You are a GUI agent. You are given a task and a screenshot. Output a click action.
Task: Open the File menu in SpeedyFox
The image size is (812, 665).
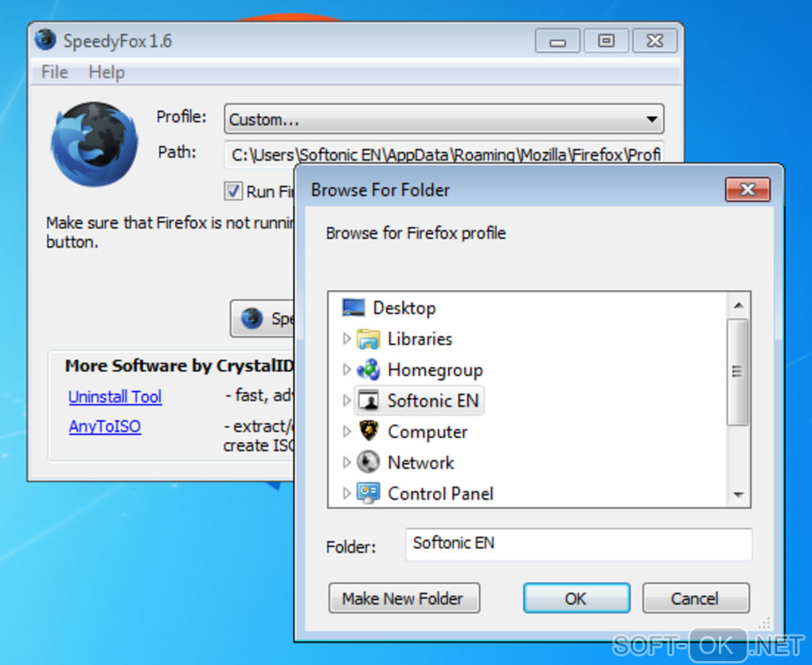pos(54,72)
